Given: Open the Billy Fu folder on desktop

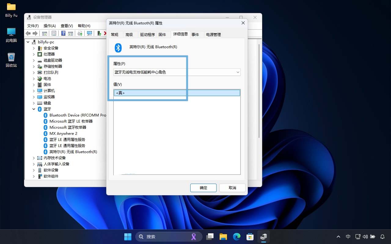Looking at the screenshot, I should tap(11, 10).
